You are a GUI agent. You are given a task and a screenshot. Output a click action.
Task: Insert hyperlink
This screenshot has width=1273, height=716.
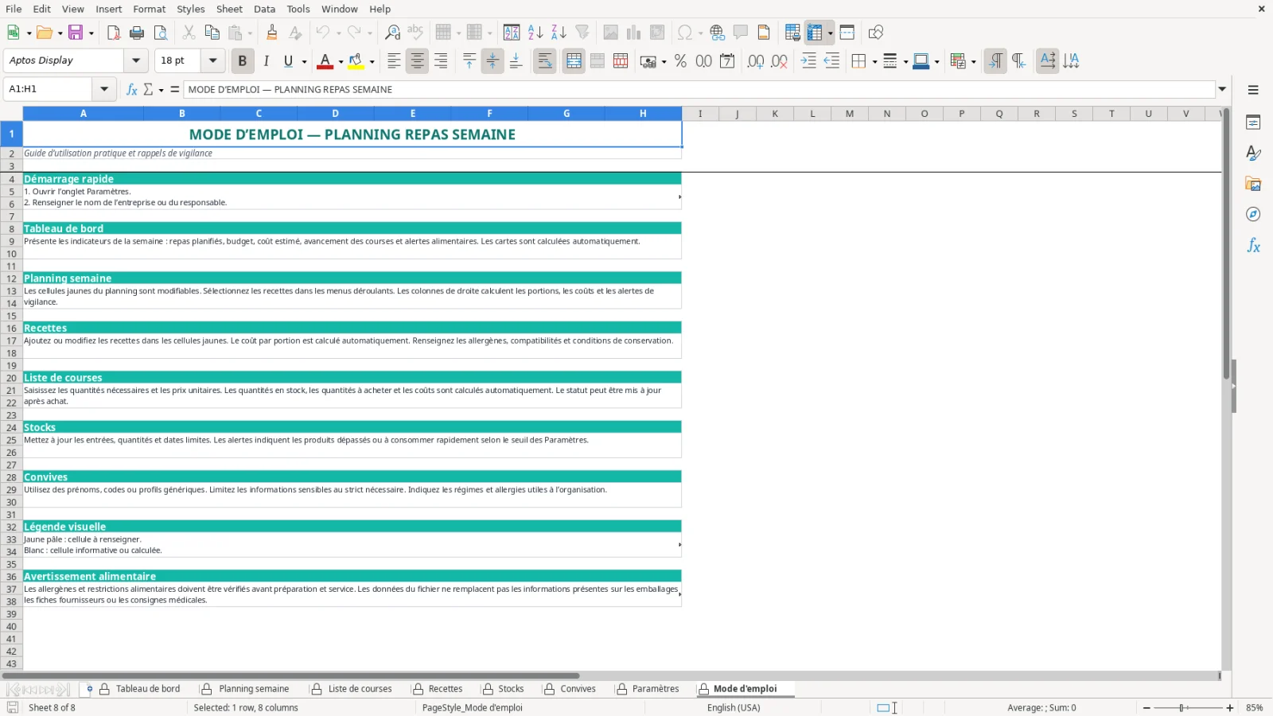(718, 33)
